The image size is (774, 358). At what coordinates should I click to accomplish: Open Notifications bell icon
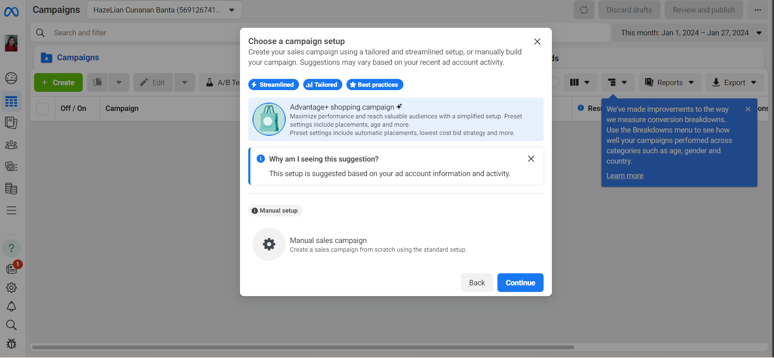[x=11, y=307]
